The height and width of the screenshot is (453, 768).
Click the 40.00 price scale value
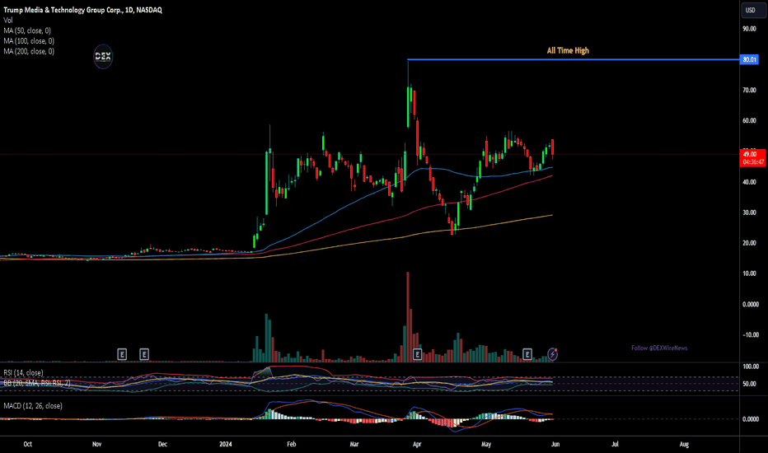(x=749, y=182)
